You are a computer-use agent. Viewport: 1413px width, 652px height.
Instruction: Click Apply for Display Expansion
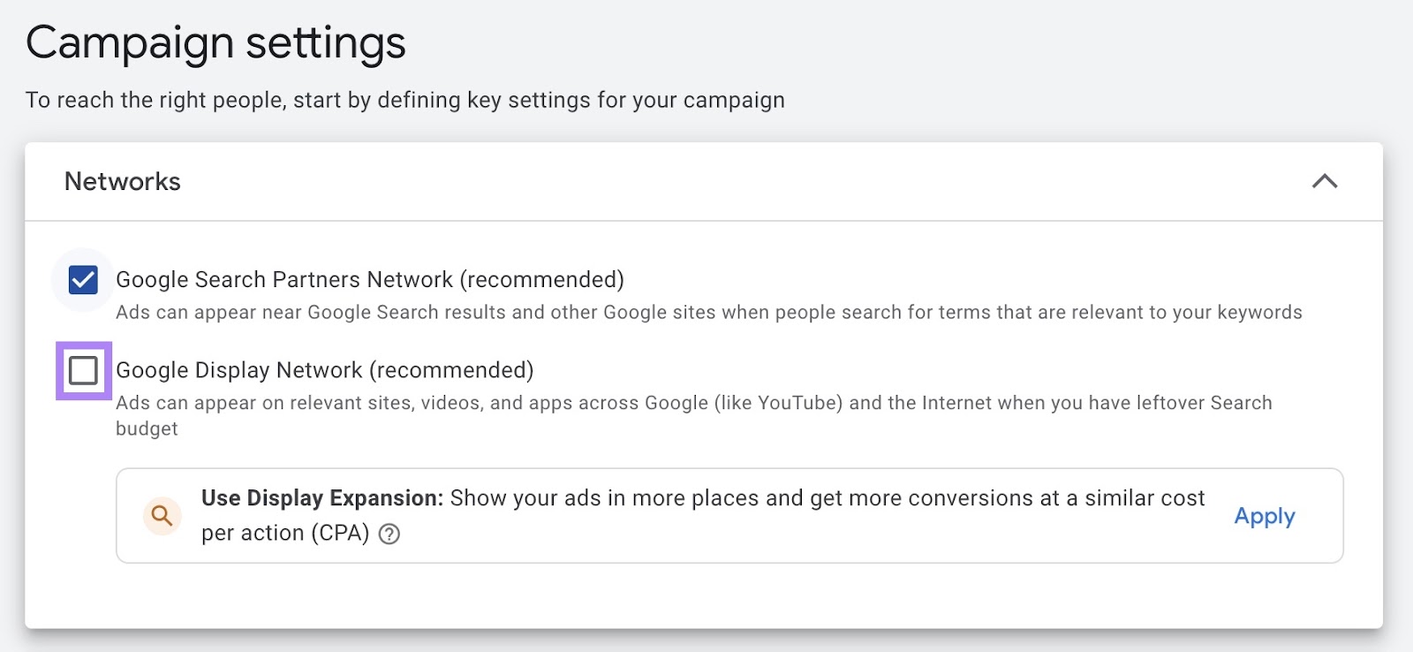pyautogui.click(x=1264, y=516)
